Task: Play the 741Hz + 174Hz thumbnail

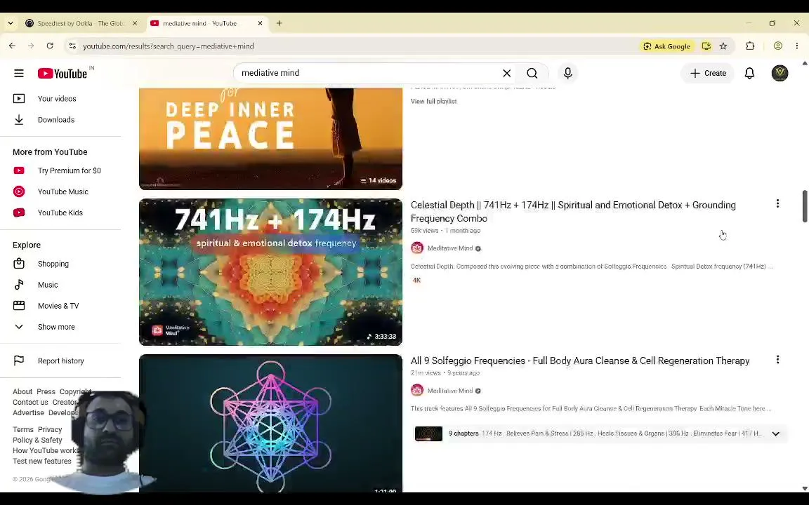Action: click(x=270, y=272)
